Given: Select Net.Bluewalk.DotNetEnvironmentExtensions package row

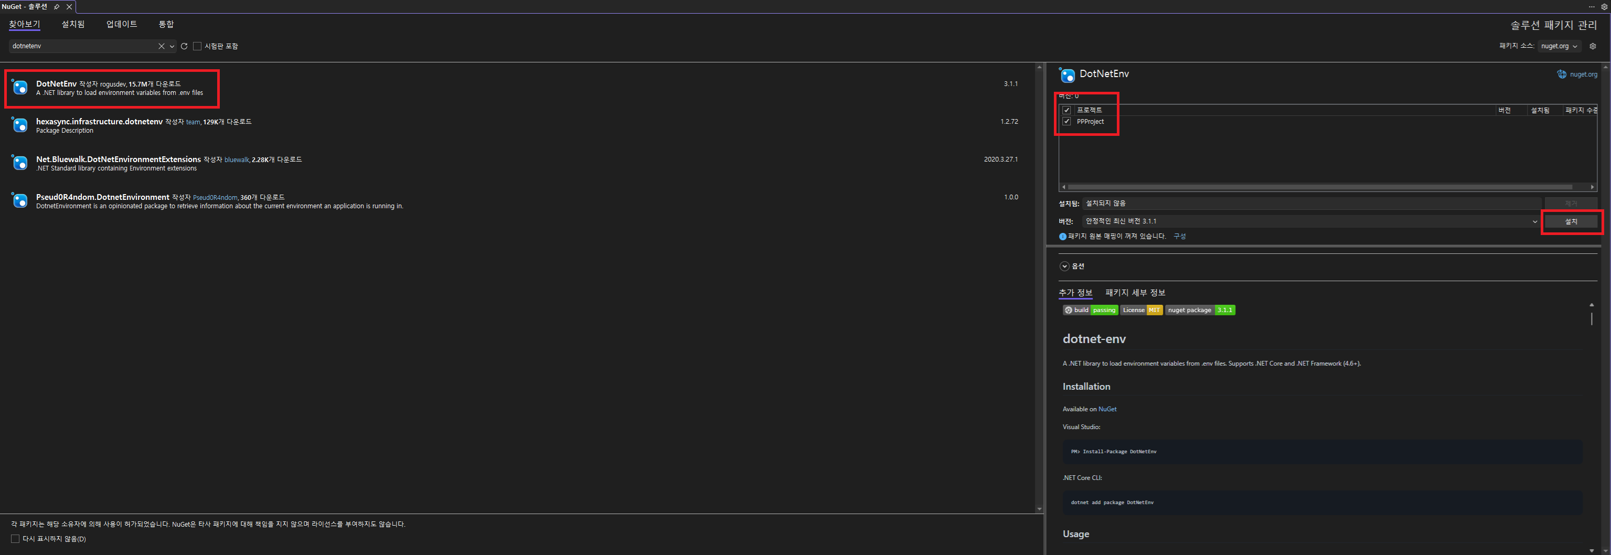Looking at the screenshot, I should [517, 163].
